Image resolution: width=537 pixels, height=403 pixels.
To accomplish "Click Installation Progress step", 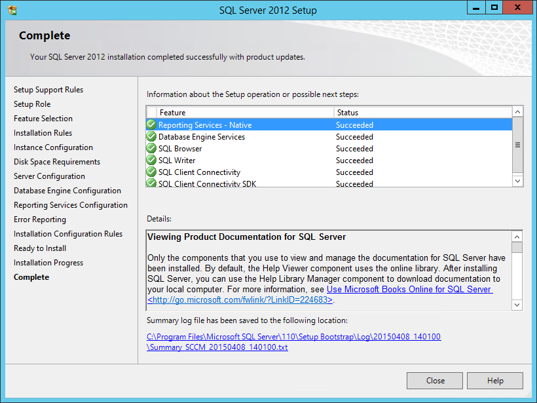I will [x=48, y=263].
